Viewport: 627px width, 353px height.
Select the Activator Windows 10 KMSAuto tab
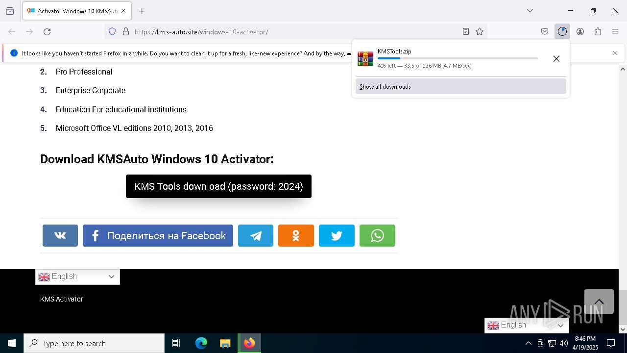pyautogui.click(x=77, y=11)
